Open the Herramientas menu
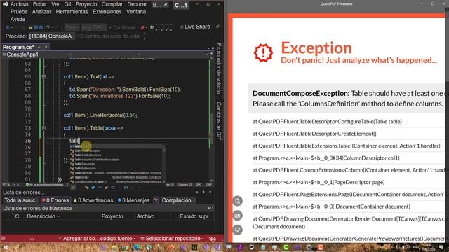 (x=72, y=12)
